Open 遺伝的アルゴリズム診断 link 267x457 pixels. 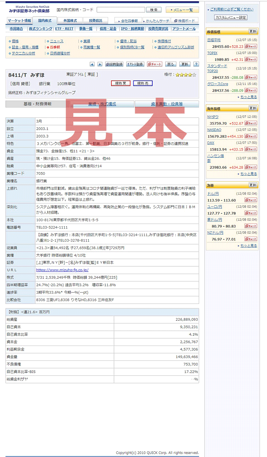coord(176,47)
